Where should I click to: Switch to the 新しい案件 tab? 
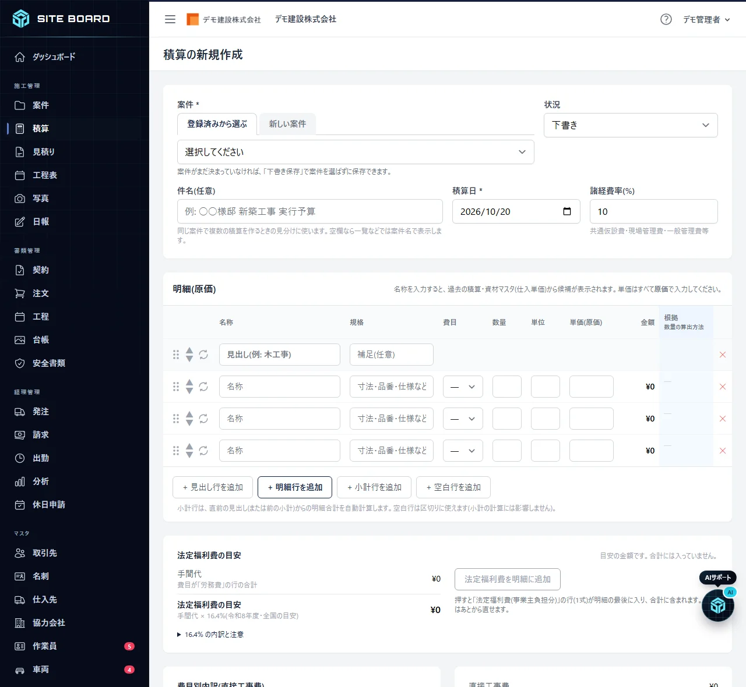click(287, 123)
